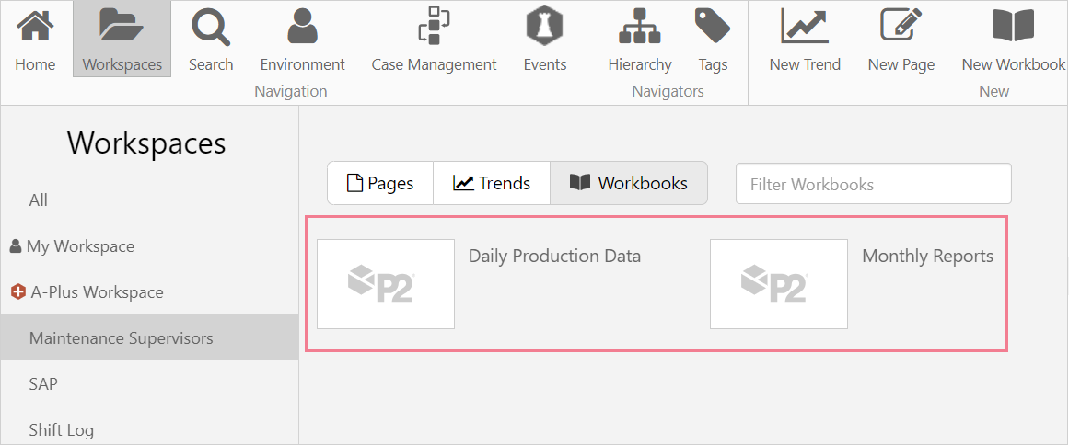Open the Monthly Reports workbook link
The image size is (1069, 445).
pos(927,257)
